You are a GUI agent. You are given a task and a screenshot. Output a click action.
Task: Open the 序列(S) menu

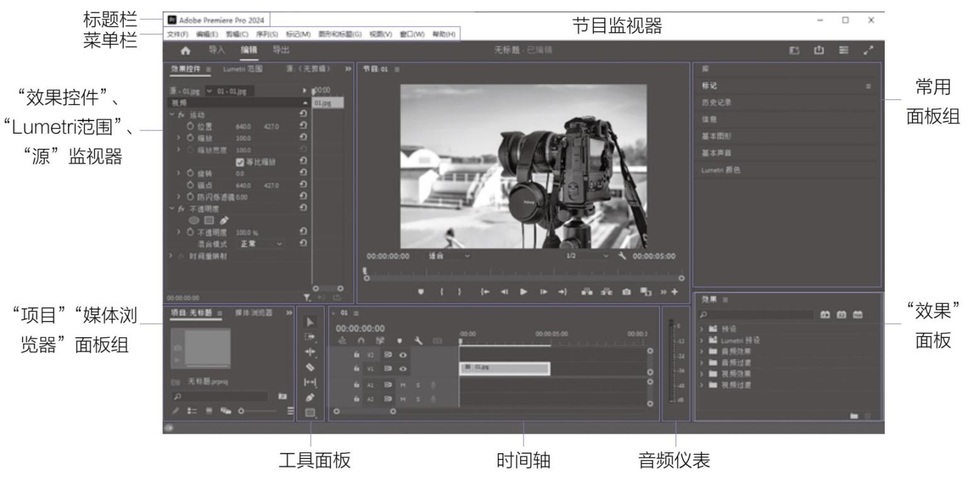267,34
